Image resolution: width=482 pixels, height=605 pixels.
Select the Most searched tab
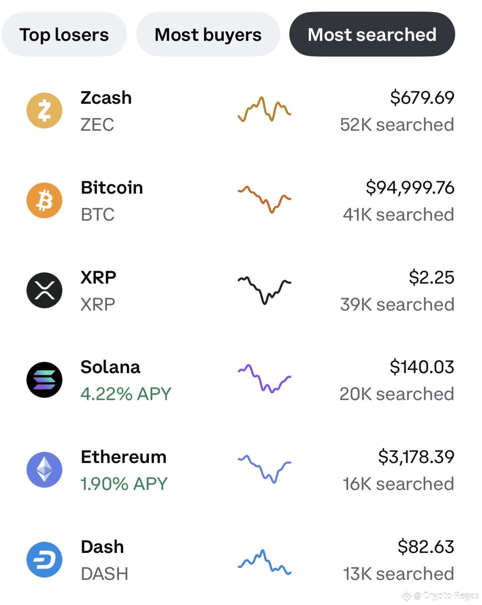coord(372,34)
